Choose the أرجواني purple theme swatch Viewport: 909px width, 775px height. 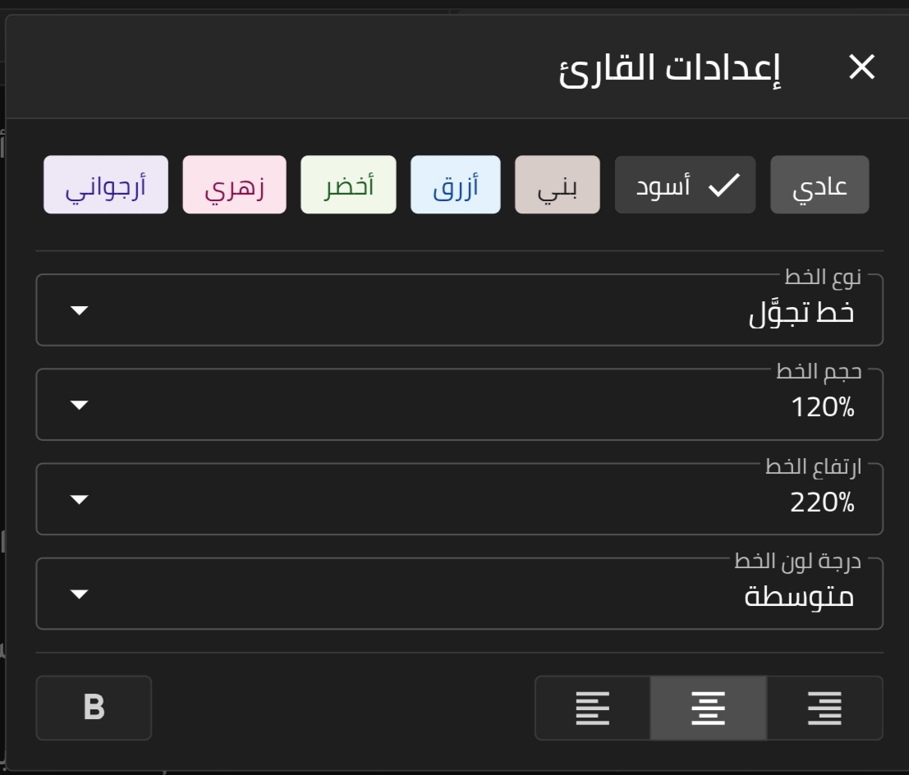(x=105, y=186)
